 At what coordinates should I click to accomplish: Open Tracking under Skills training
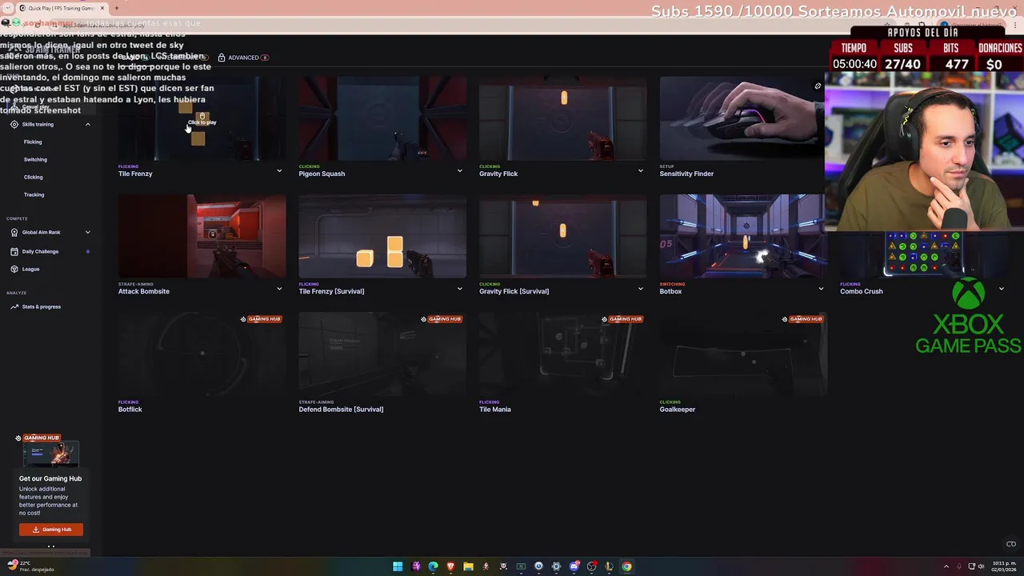tap(34, 194)
